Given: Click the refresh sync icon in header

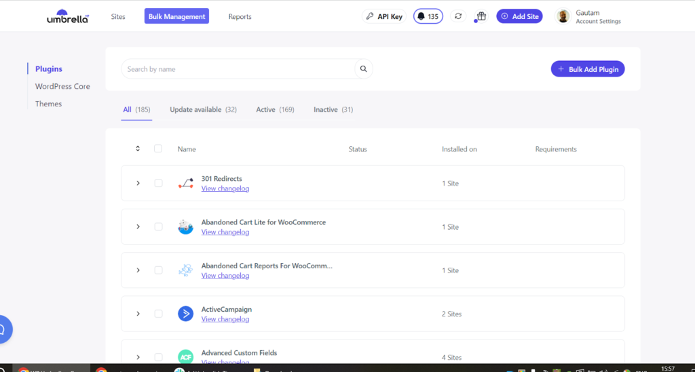Looking at the screenshot, I should tap(458, 16).
